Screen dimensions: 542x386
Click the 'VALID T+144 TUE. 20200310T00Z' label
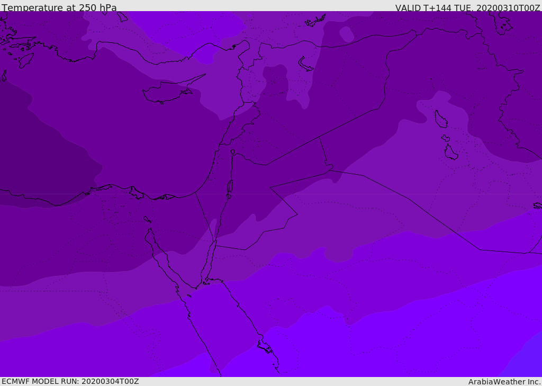468,7
